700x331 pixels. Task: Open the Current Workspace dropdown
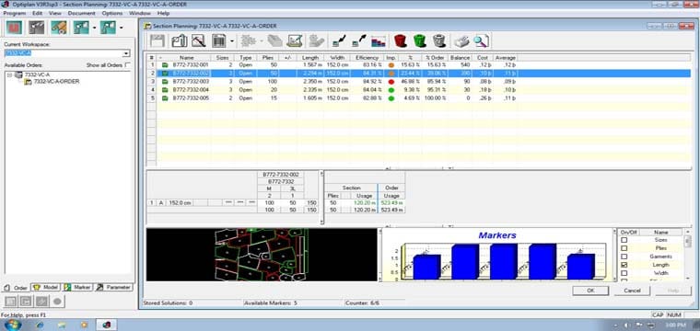[126, 53]
